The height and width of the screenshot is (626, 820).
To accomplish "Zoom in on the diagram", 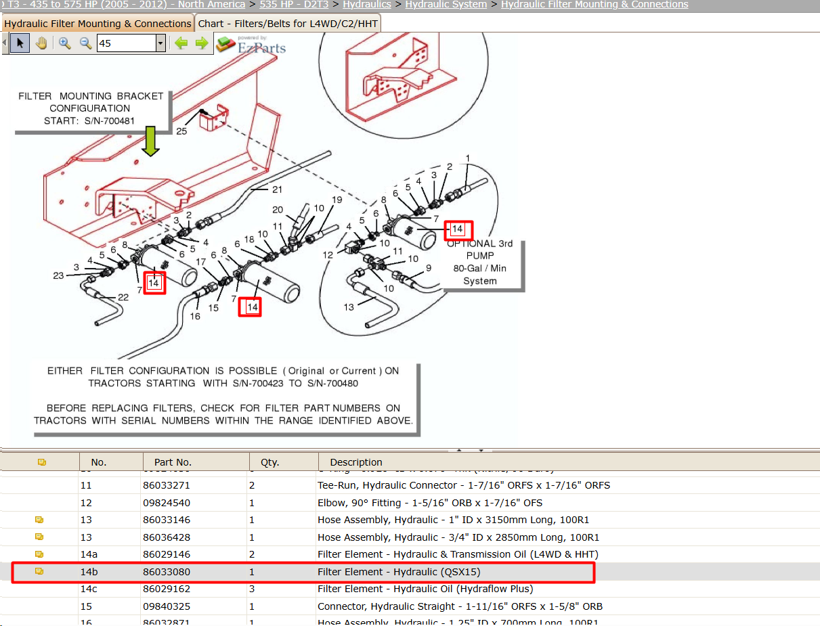I will [x=65, y=43].
